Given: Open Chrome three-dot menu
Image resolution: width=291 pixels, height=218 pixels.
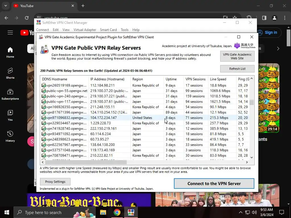Looking at the screenshot, I should (x=285, y=18).
